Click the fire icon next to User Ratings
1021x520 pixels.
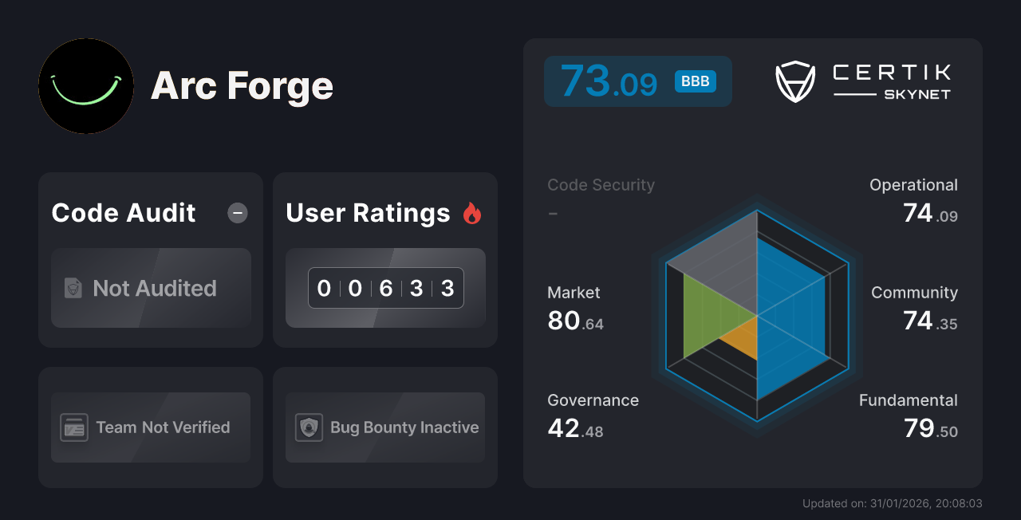pos(471,212)
